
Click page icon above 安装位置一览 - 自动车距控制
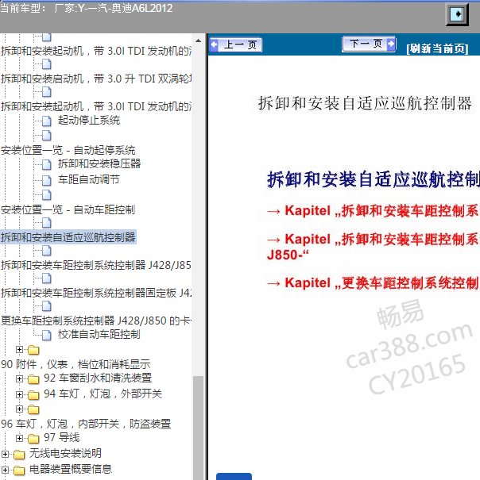click(x=47, y=195)
